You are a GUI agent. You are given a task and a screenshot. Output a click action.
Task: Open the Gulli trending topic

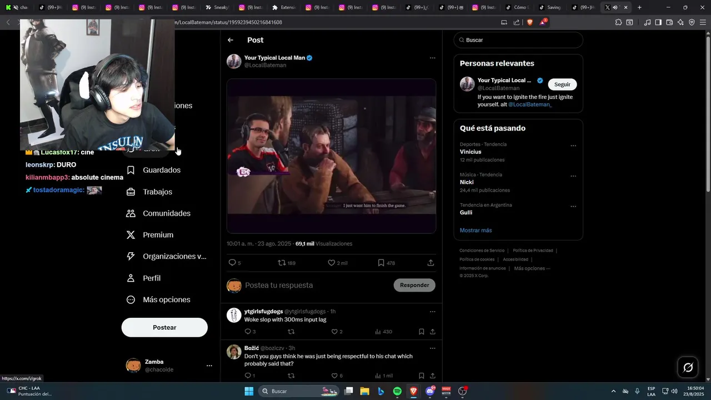point(466,212)
